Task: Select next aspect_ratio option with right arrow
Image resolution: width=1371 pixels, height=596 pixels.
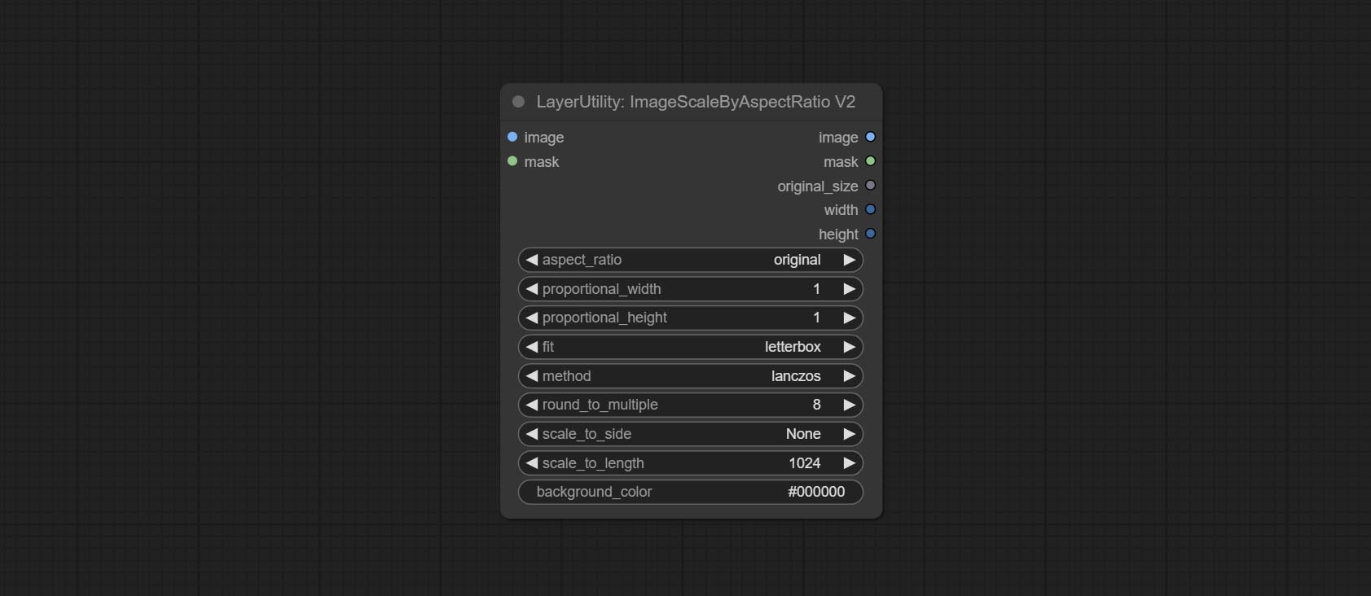Action: [x=849, y=260]
